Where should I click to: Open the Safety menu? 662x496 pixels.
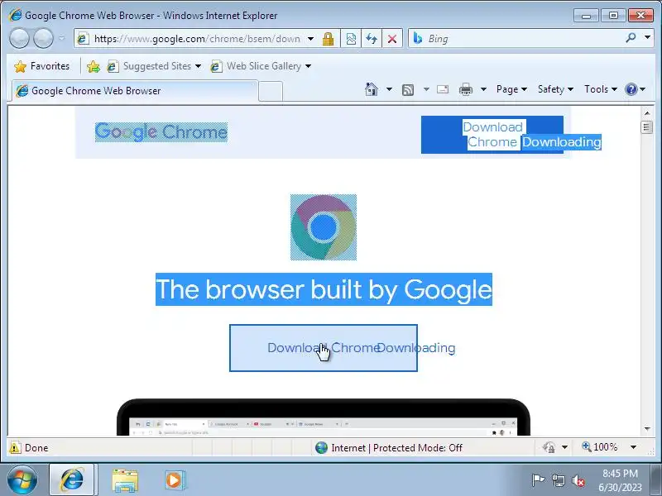point(555,89)
